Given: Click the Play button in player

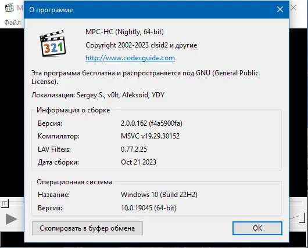Looking at the screenshot, I should click(11, 219).
